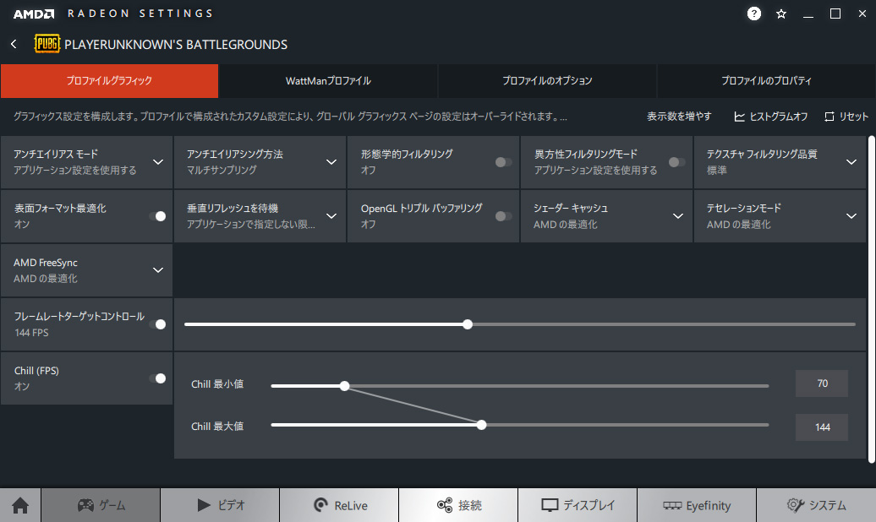Screen dimensions: 876x522
Task: Expand アンチエイリアス モード dropdown
Action: [x=158, y=162]
